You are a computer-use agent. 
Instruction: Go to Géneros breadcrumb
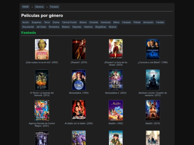(x=39, y=7)
